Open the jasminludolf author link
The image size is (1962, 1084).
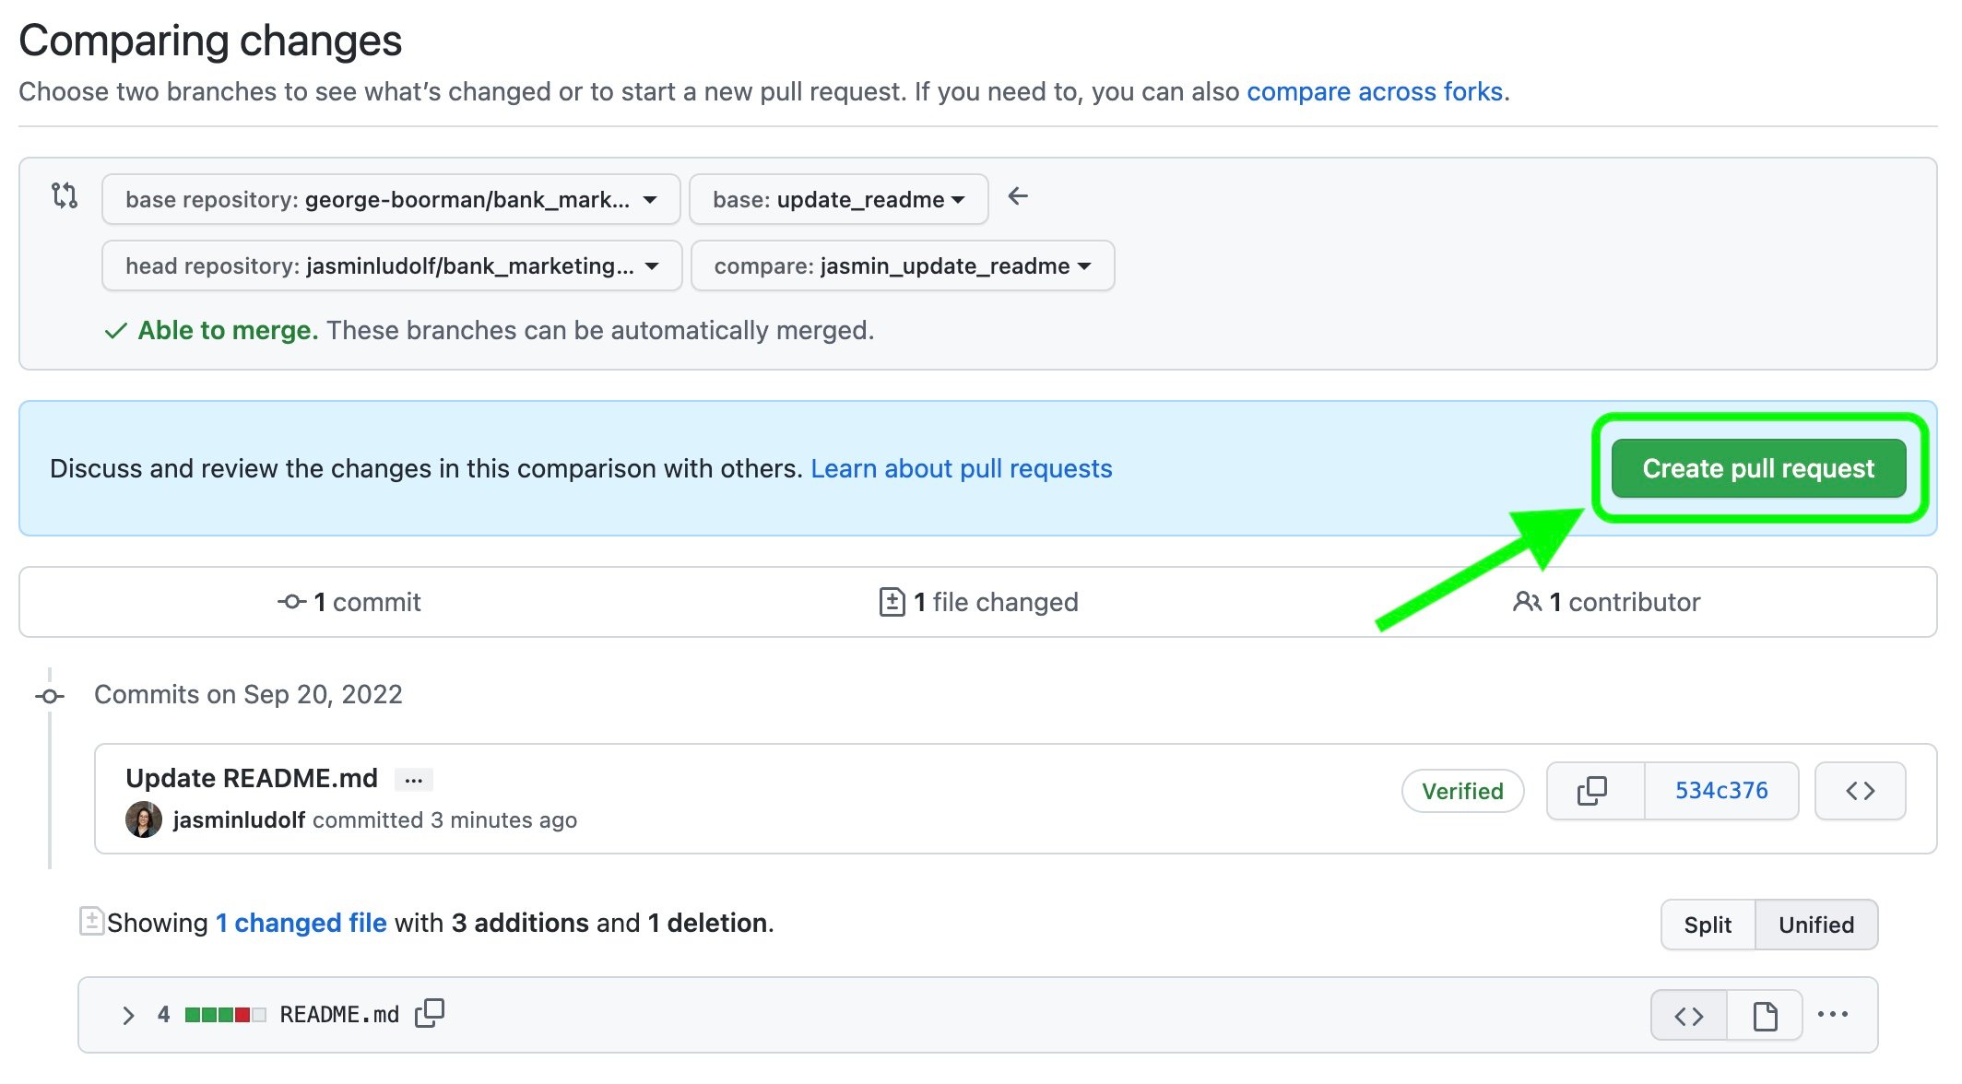pos(239,819)
